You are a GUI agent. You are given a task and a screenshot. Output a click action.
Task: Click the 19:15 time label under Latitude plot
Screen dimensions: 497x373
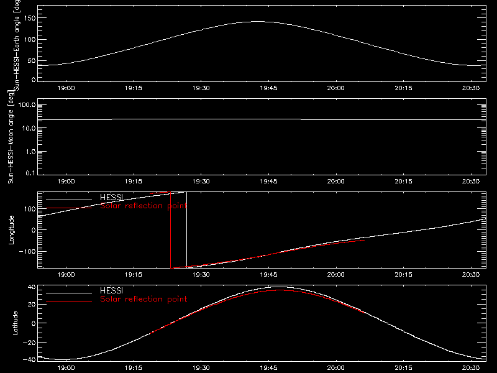coord(134,368)
